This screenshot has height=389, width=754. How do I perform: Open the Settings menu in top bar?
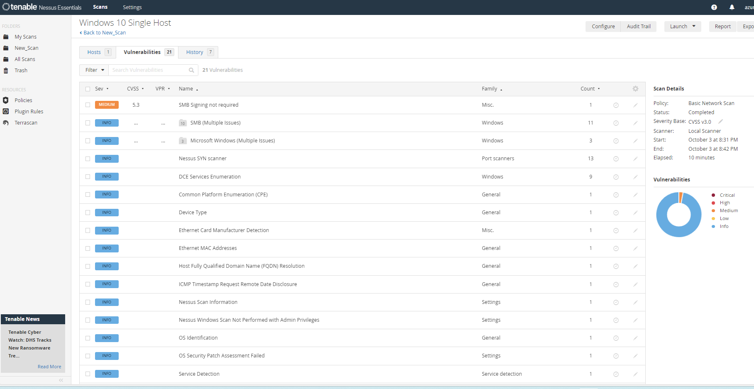tap(132, 7)
